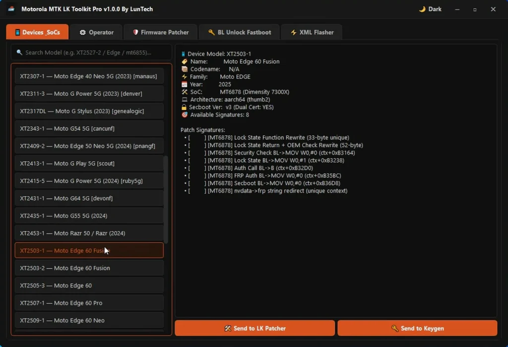Click MT6878 (Dimensity 7300X) SoC value

point(254,92)
